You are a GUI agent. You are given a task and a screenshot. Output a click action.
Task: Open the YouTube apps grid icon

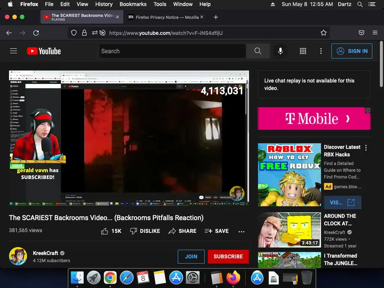[303, 51]
